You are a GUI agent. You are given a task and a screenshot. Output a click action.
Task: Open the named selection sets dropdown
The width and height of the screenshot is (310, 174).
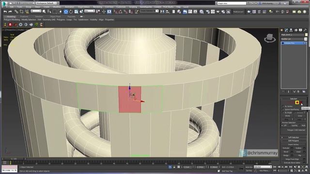149,11
